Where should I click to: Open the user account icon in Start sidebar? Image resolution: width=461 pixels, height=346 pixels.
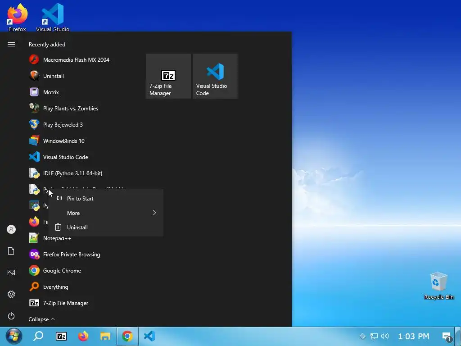[x=11, y=229]
